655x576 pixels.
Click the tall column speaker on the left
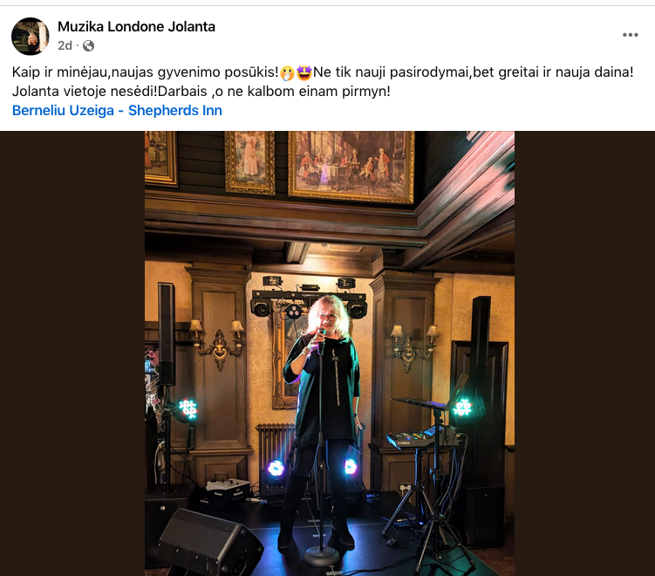tap(167, 334)
